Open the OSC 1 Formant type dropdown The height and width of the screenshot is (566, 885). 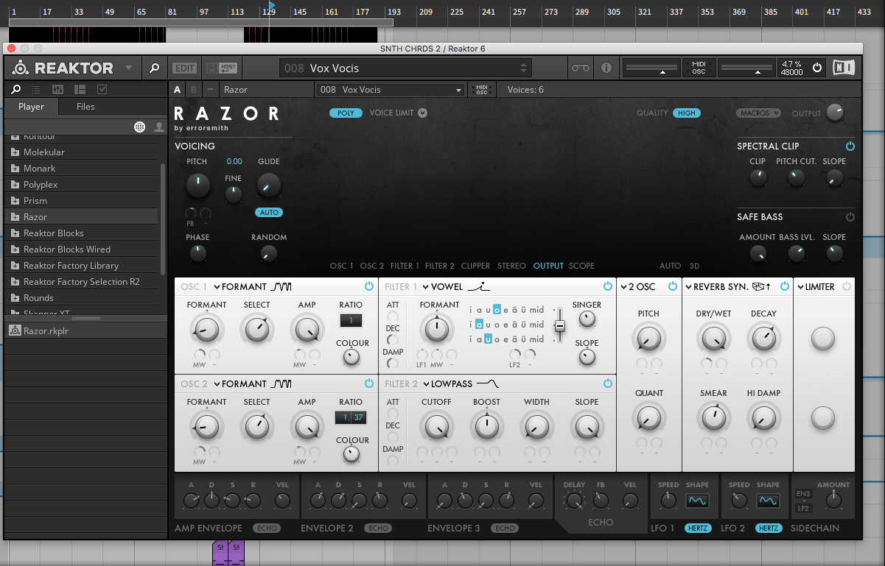[217, 287]
